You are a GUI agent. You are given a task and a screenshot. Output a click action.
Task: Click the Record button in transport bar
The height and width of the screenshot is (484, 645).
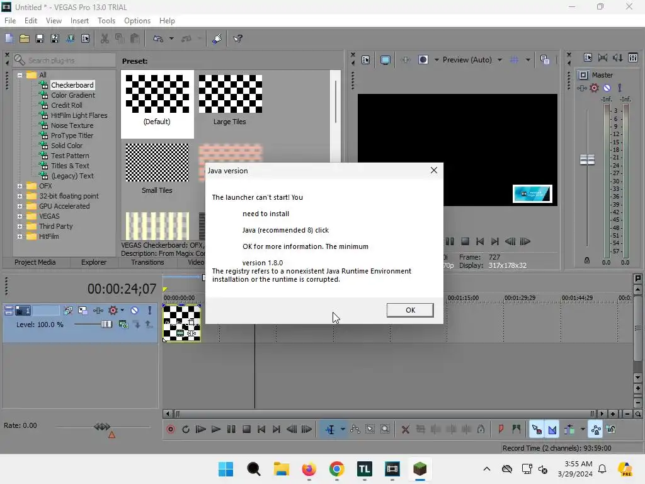point(170,429)
